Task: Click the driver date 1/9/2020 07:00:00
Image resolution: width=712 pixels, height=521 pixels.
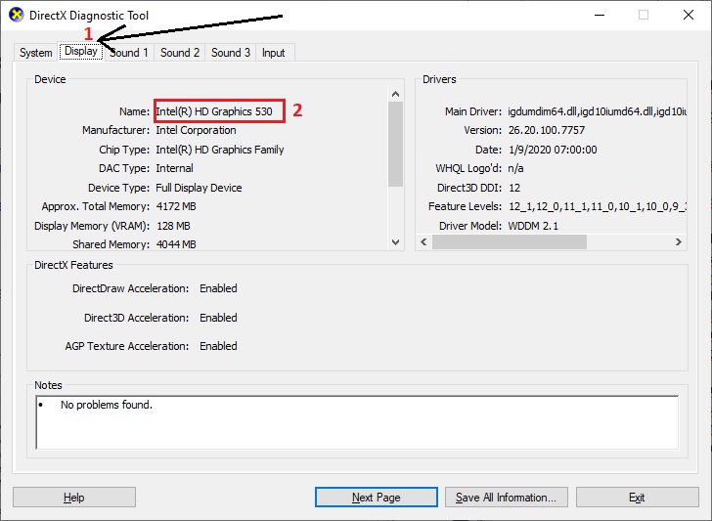Action: 553,150
